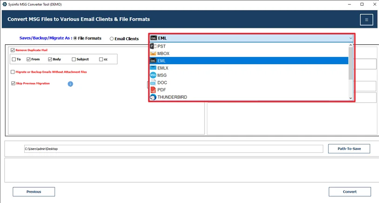Choose DOC from format list
379x203 pixels.
click(249, 82)
